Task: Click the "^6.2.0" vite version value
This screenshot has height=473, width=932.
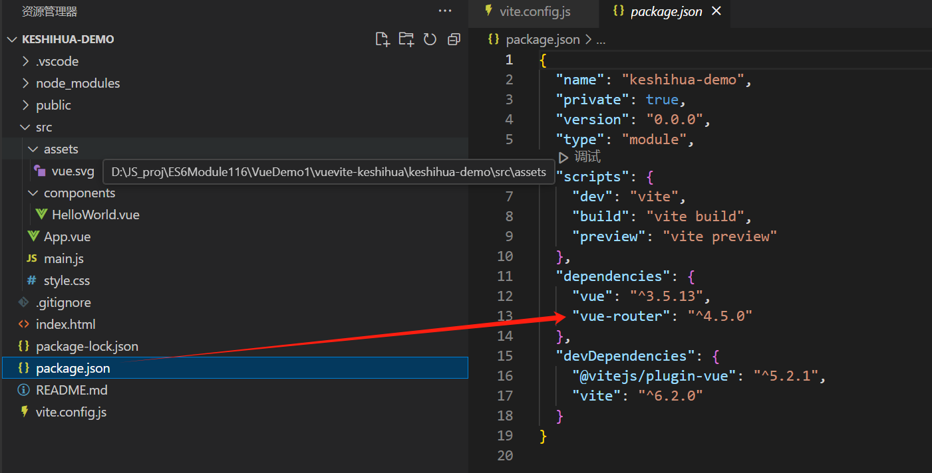Action: 671,395
